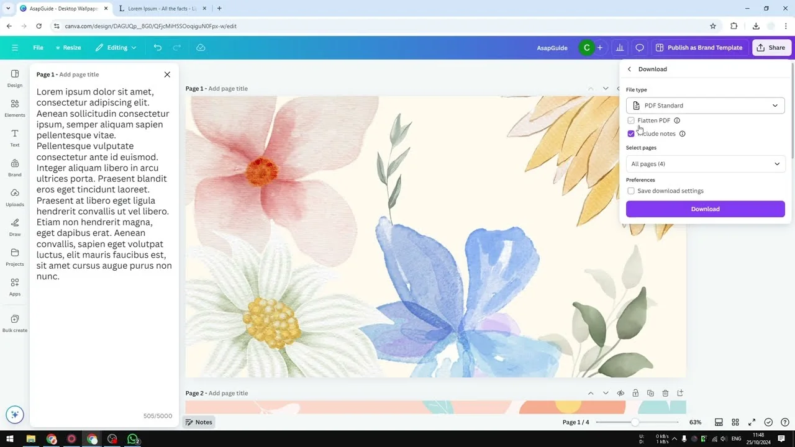This screenshot has width=795, height=447.
Task: Open the comments speech bubble icon
Action: [640, 48]
